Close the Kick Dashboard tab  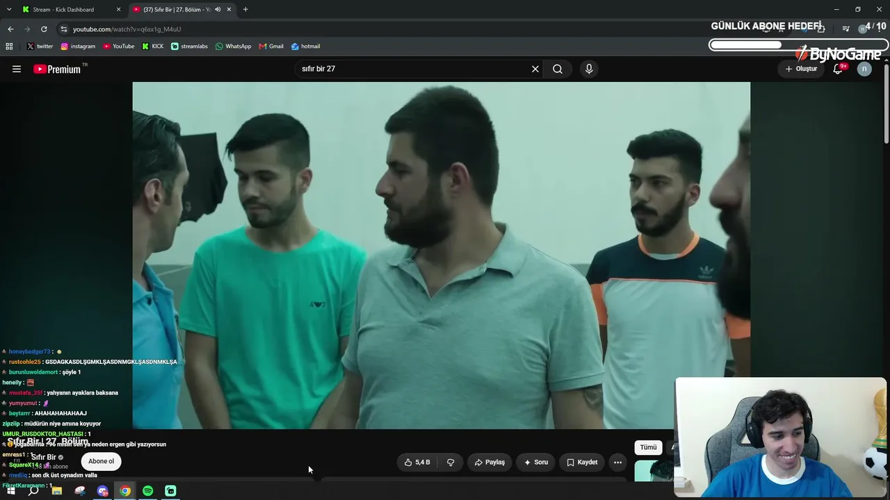pyautogui.click(x=119, y=10)
